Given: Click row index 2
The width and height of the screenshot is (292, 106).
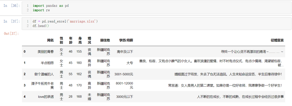Looking at the screenshot, I should pos(25,74).
